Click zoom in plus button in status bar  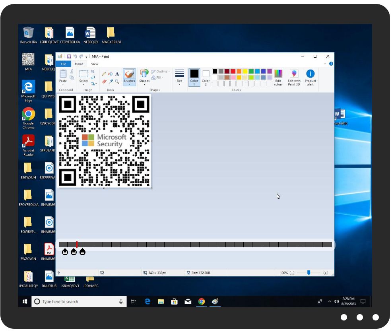(x=326, y=273)
